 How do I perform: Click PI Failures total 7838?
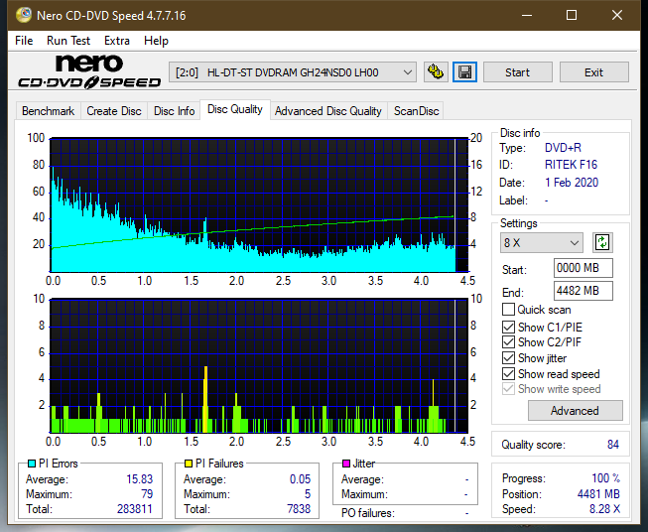click(299, 509)
